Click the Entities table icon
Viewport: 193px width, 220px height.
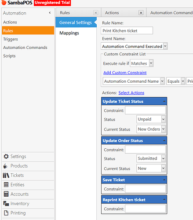point(6,185)
